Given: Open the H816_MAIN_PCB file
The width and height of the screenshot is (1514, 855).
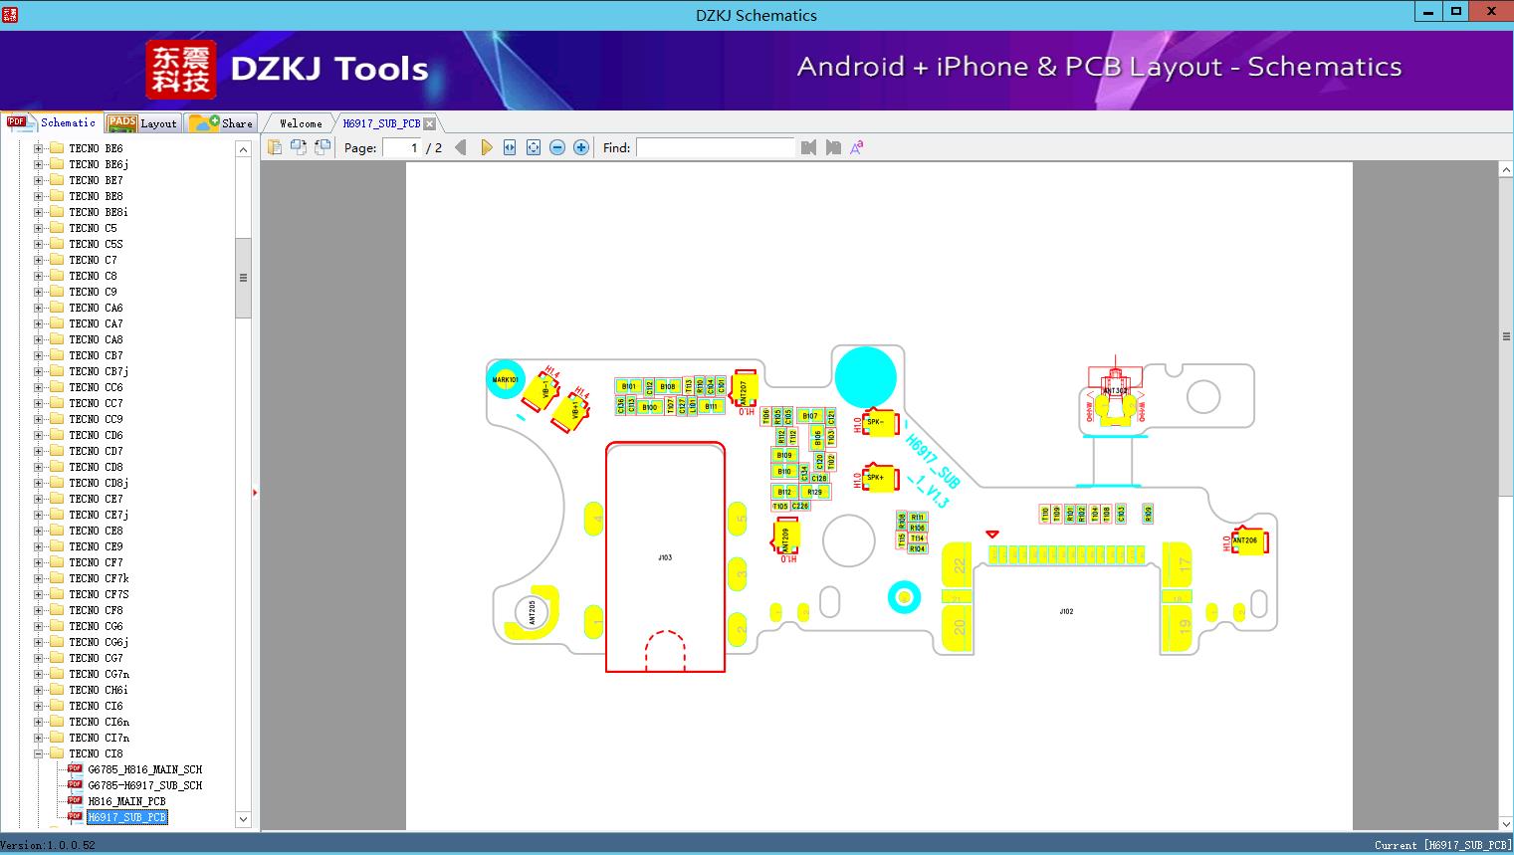Looking at the screenshot, I should coord(126,801).
